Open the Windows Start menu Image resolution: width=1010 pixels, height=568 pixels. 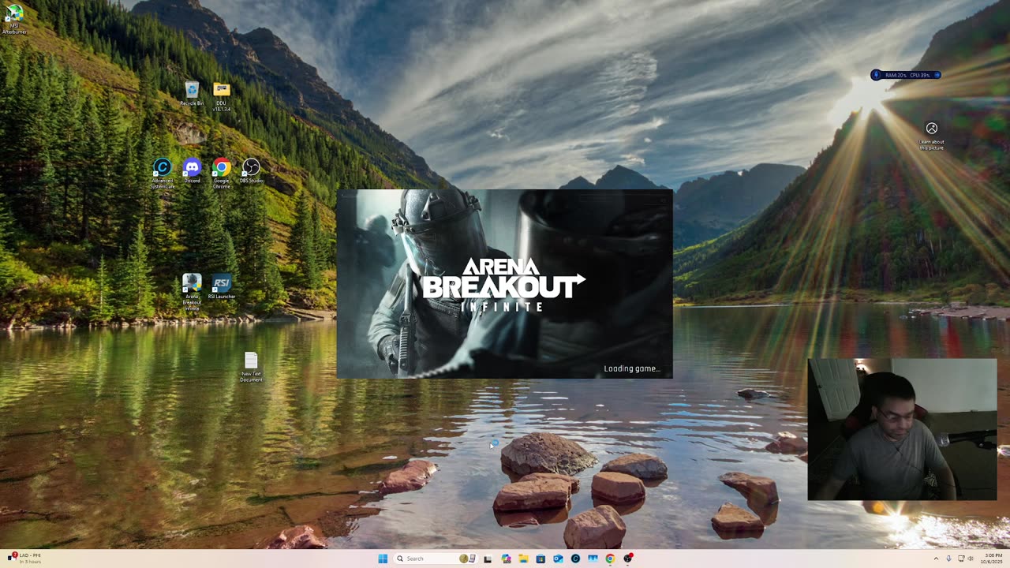(x=383, y=559)
